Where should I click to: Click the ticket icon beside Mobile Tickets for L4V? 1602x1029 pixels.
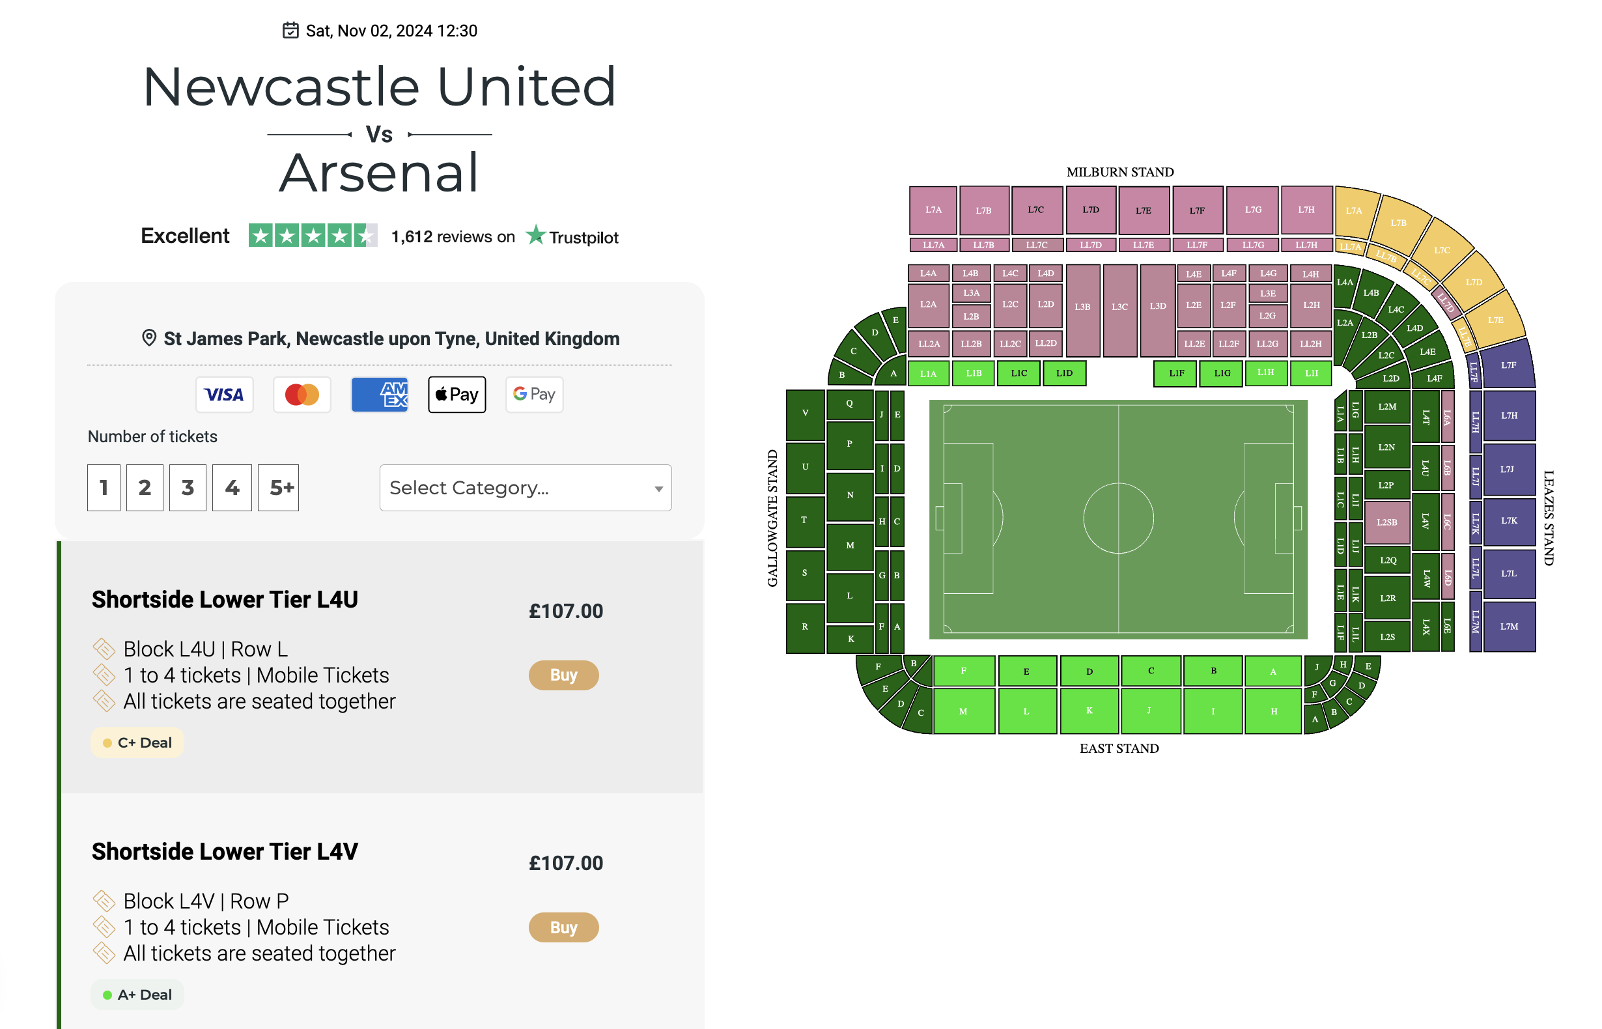coord(105,927)
